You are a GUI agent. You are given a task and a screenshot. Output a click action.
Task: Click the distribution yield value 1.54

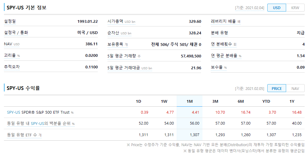coord(300,56)
